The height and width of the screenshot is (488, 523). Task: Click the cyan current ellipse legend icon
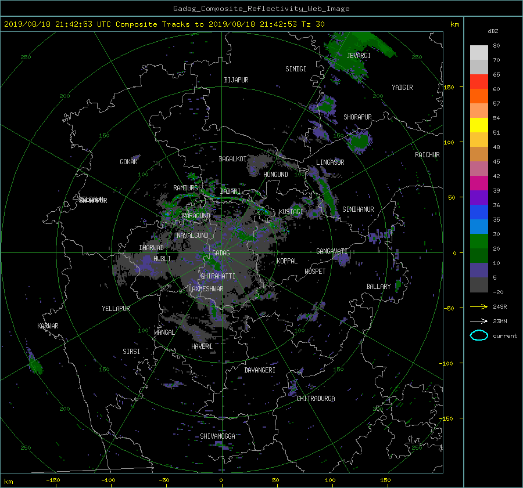pos(479,335)
